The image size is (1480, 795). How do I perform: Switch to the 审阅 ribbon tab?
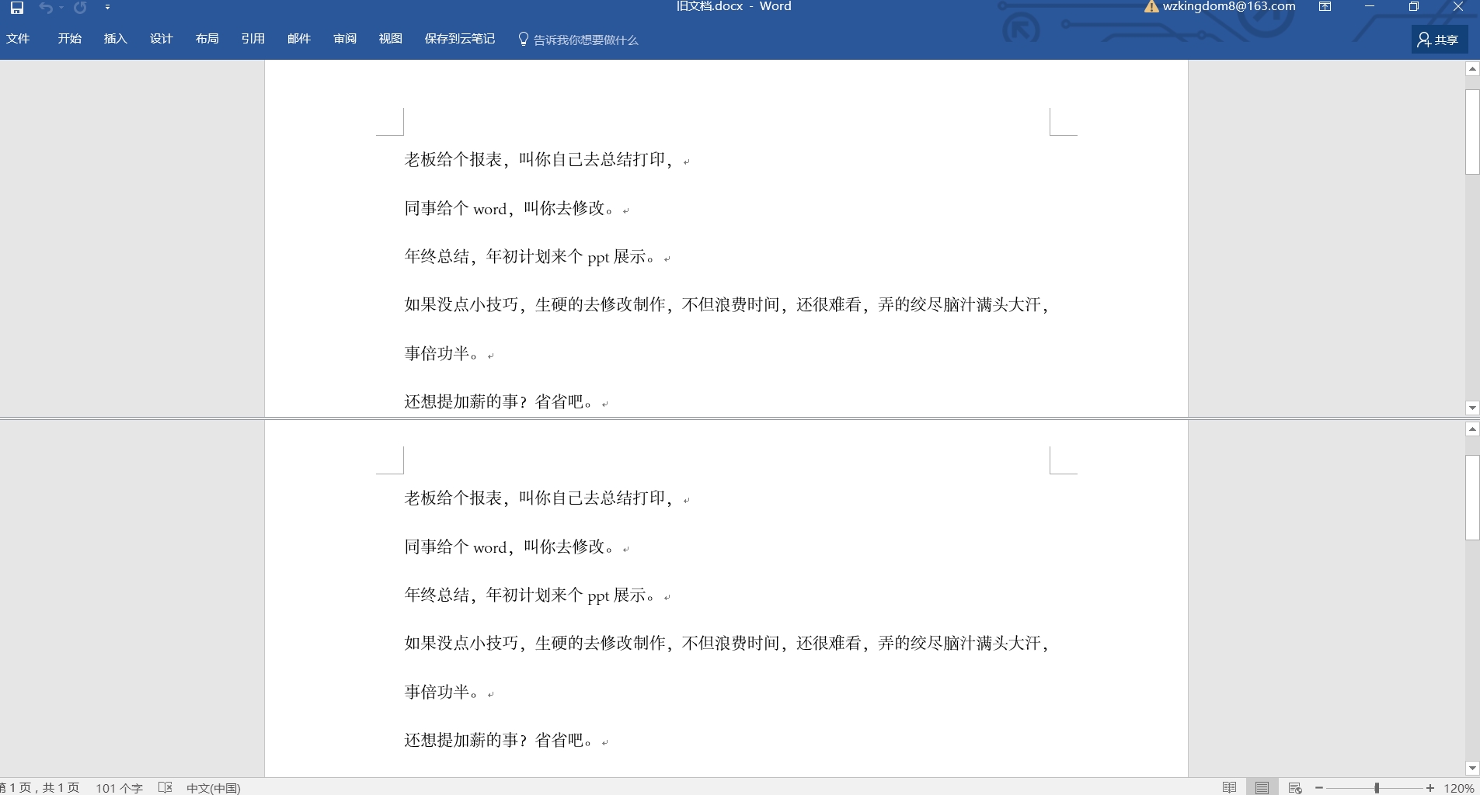point(344,38)
